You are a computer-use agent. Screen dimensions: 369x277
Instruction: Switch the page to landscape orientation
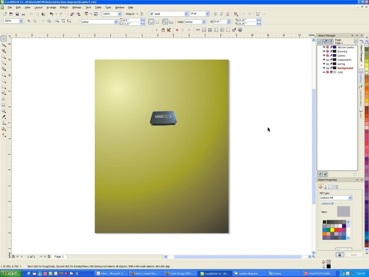coord(157,22)
